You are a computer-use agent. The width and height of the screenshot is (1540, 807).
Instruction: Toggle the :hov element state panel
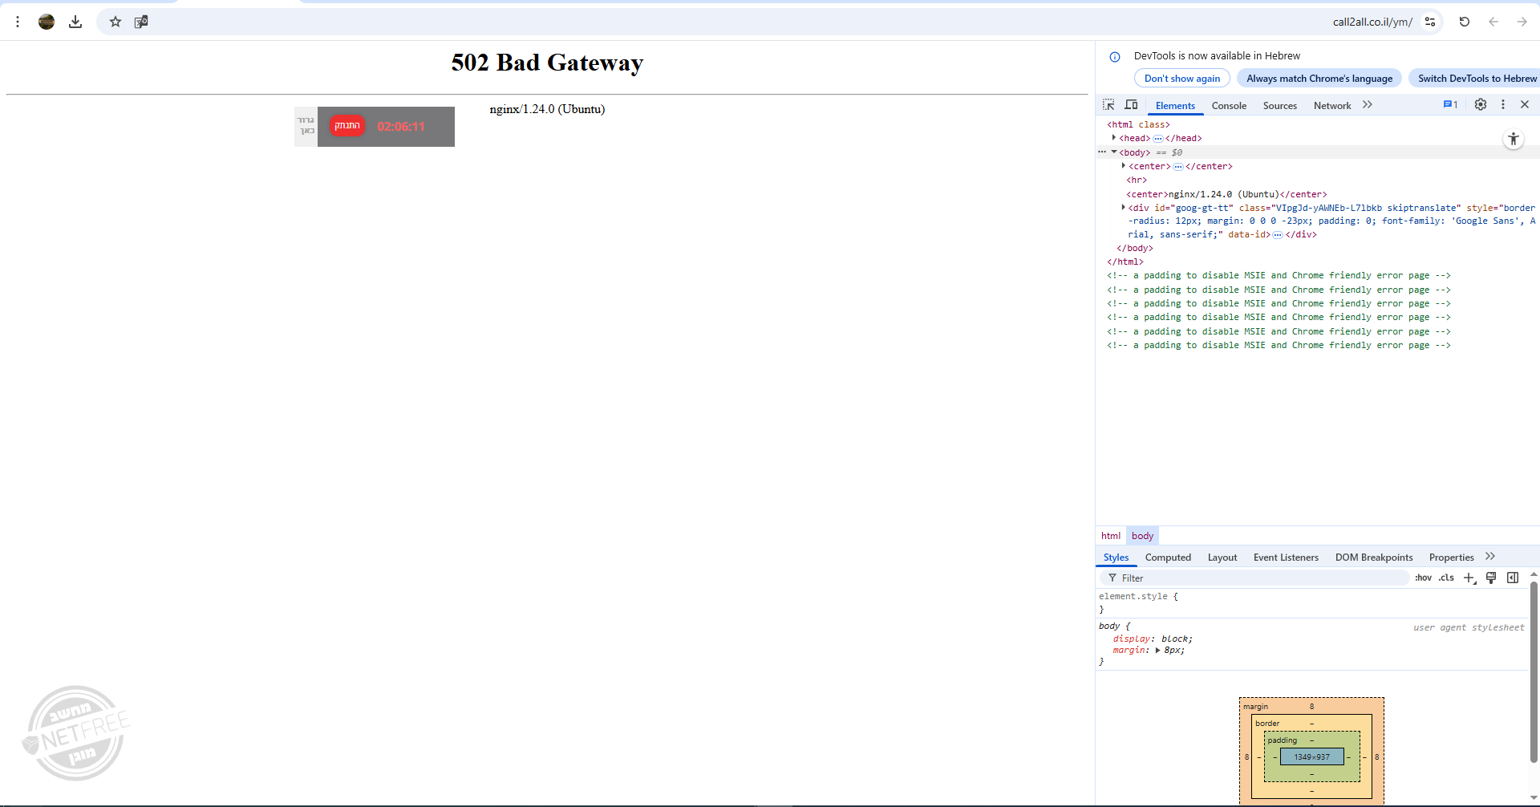tap(1423, 578)
